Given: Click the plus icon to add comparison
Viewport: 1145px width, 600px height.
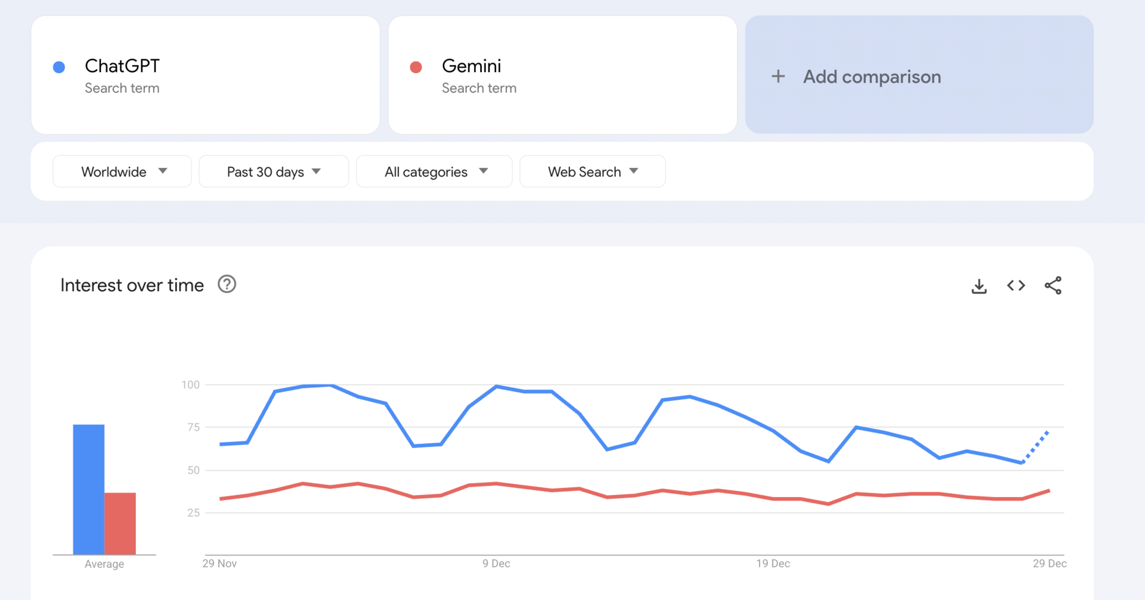Looking at the screenshot, I should (778, 76).
